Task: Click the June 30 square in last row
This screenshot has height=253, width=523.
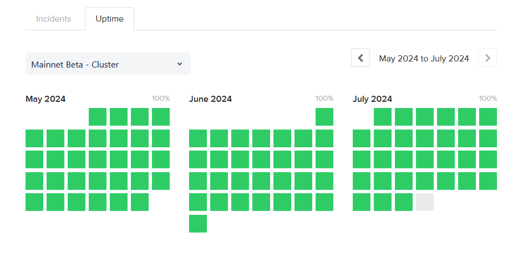Action: (198, 224)
